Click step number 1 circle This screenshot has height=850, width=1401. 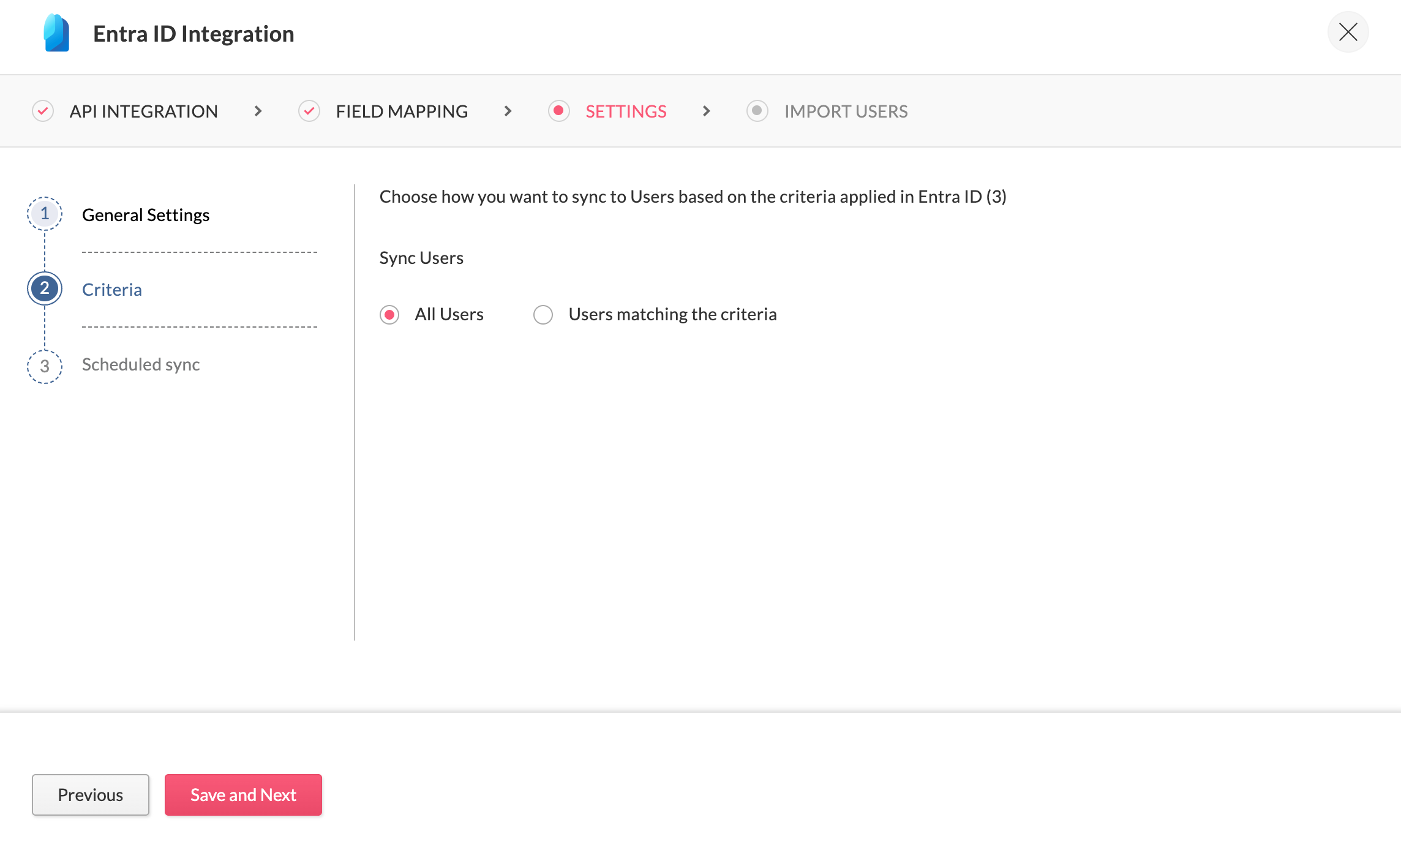tap(45, 214)
